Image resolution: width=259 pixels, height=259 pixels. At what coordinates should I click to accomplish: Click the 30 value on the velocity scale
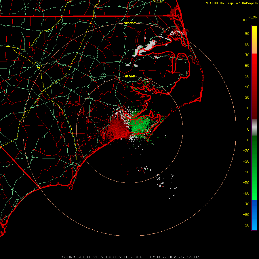pos(247,98)
